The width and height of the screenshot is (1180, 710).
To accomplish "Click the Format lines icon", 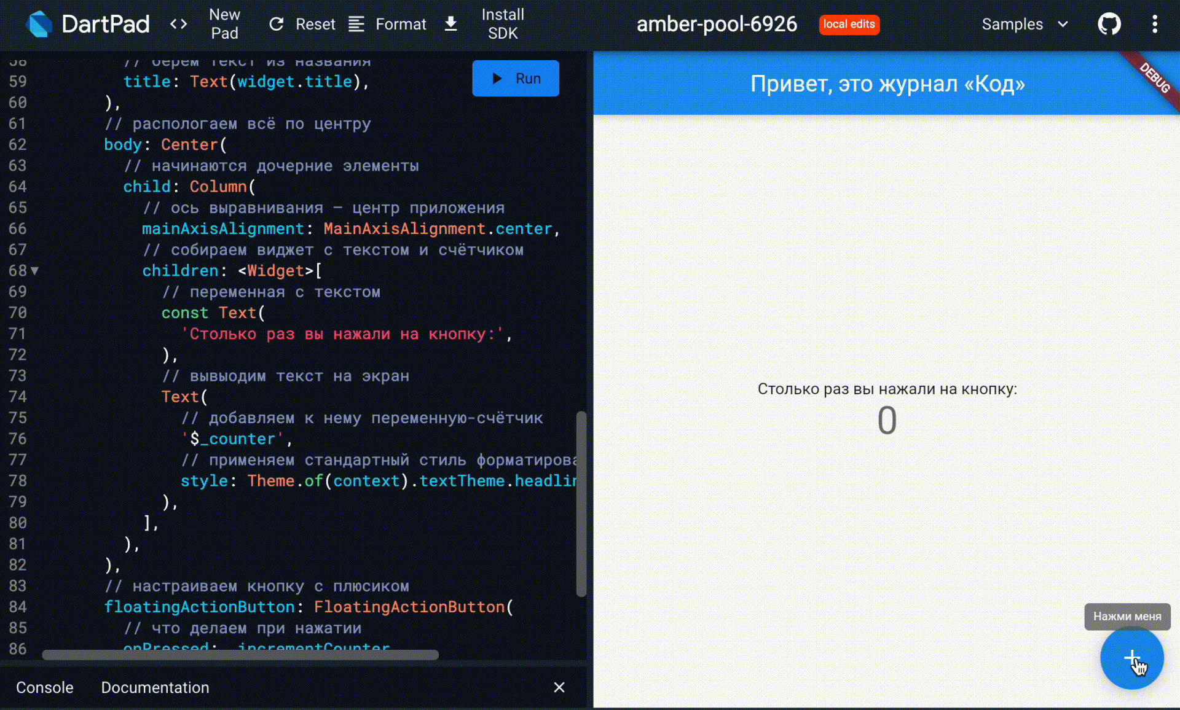I will pos(356,24).
